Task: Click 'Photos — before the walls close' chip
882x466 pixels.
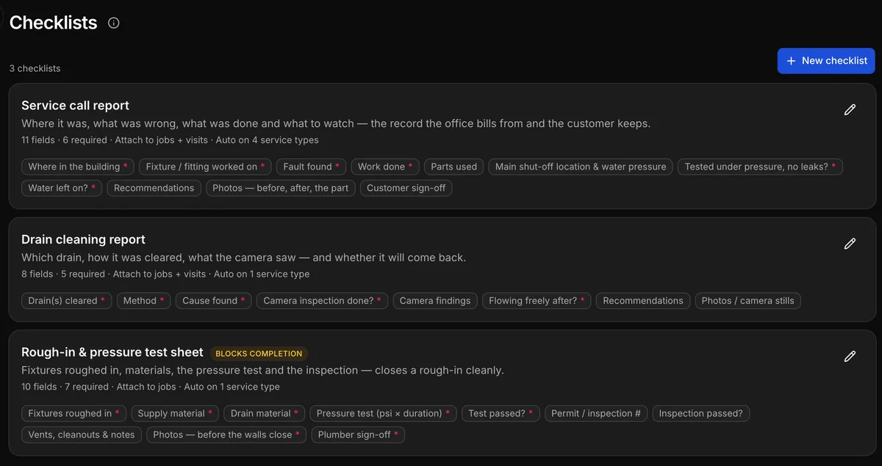Action: point(226,434)
